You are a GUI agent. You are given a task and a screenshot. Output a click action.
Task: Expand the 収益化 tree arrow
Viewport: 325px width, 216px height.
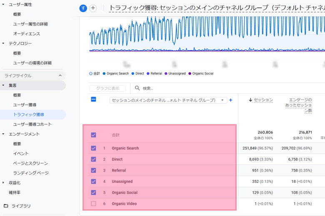3,183
